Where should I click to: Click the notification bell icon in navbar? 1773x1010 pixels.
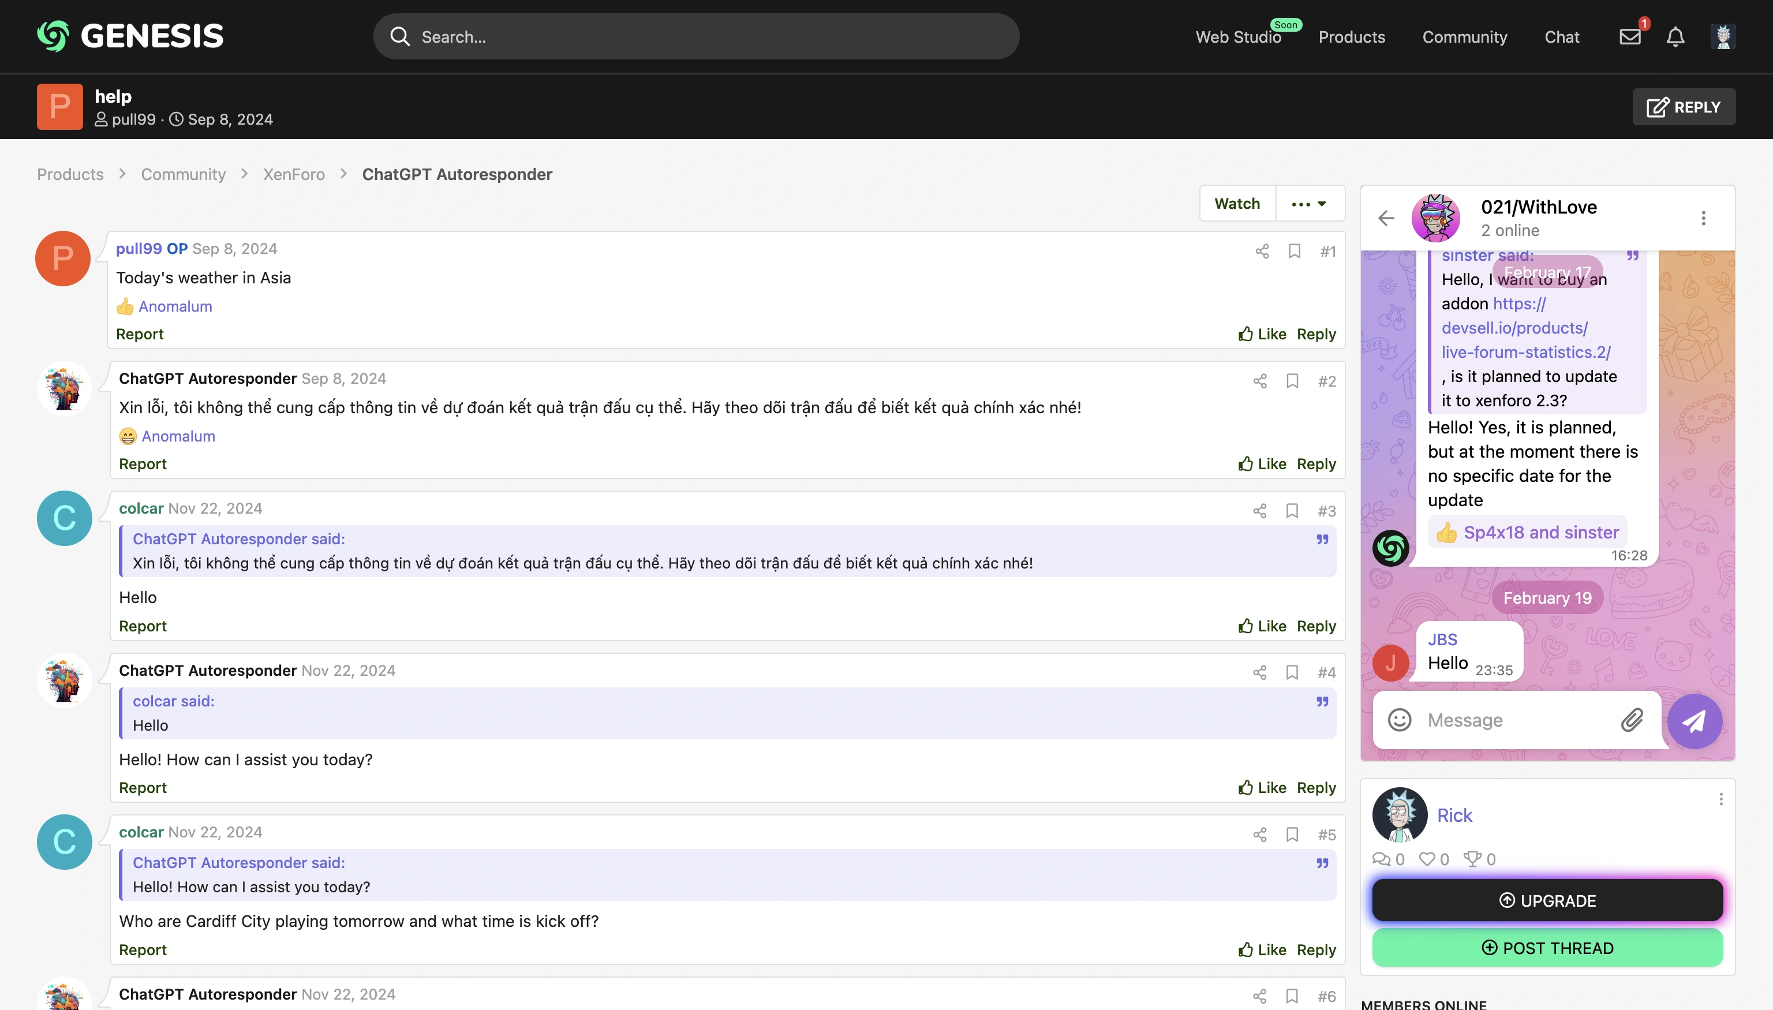click(x=1677, y=35)
